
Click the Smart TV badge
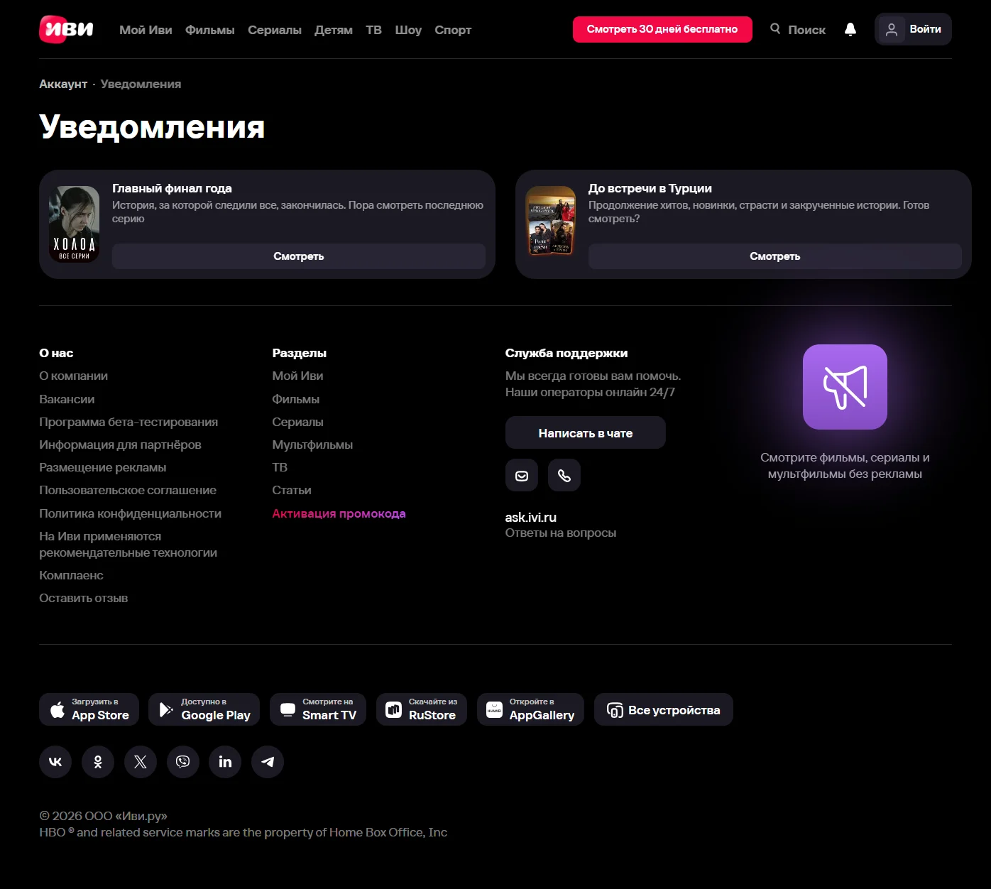click(x=318, y=709)
